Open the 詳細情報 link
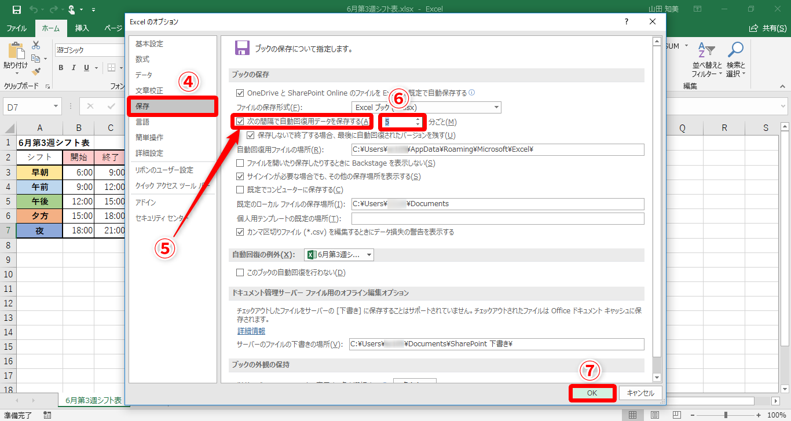Viewport: 791px width, 421px height. 251,331
